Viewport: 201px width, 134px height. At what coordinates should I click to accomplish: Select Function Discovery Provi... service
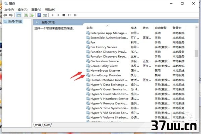pos(135,52)
